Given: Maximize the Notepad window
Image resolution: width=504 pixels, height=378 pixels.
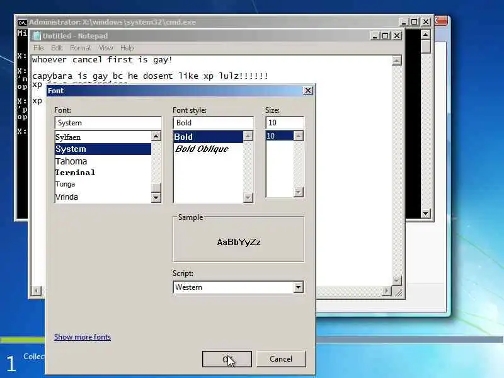Looking at the screenshot, I should 386,36.
